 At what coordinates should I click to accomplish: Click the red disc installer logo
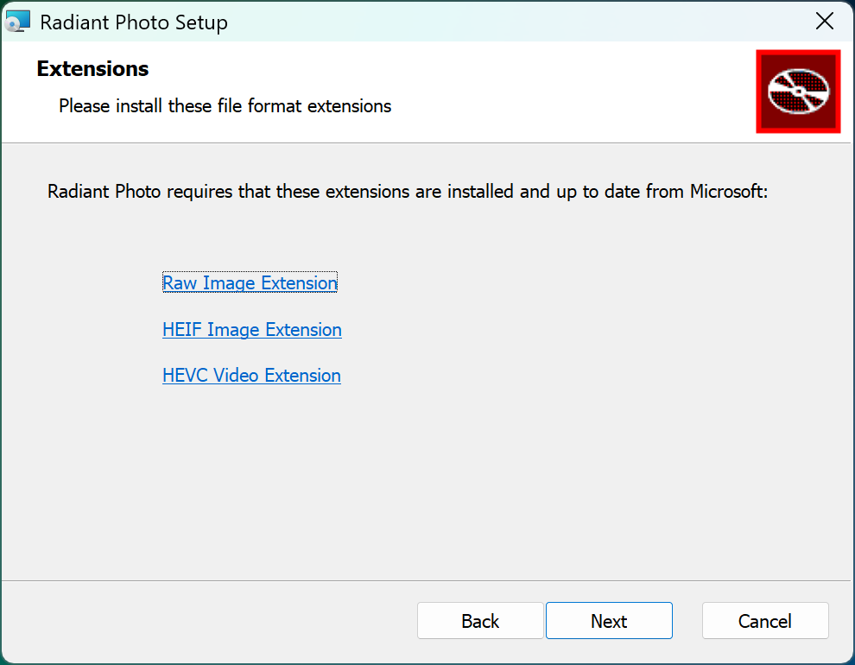(x=798, y=92)
